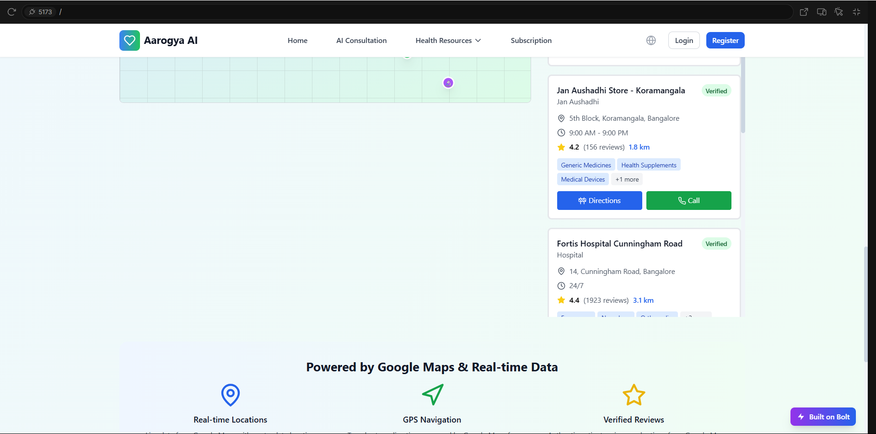Toggle the device preview icon
Image resolution: width=876 pixels, height=434 pixels.
click(x=822, y=12)
